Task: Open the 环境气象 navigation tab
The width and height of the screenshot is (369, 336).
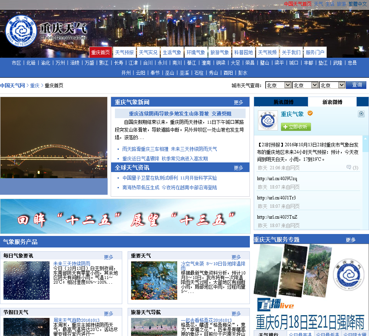Action: 196,52
